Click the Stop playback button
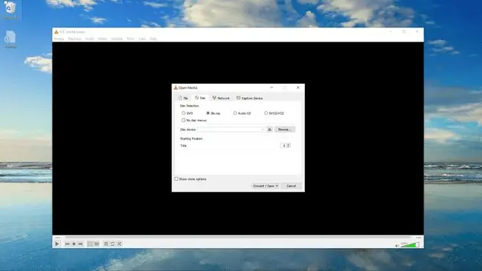The height and width of the screenshot is (271, 482). [x=73, y=244]
